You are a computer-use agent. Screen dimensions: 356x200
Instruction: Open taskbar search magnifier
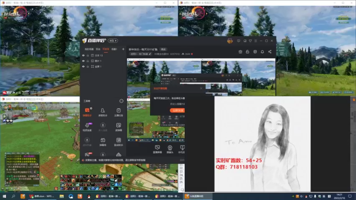coord(13,196)
